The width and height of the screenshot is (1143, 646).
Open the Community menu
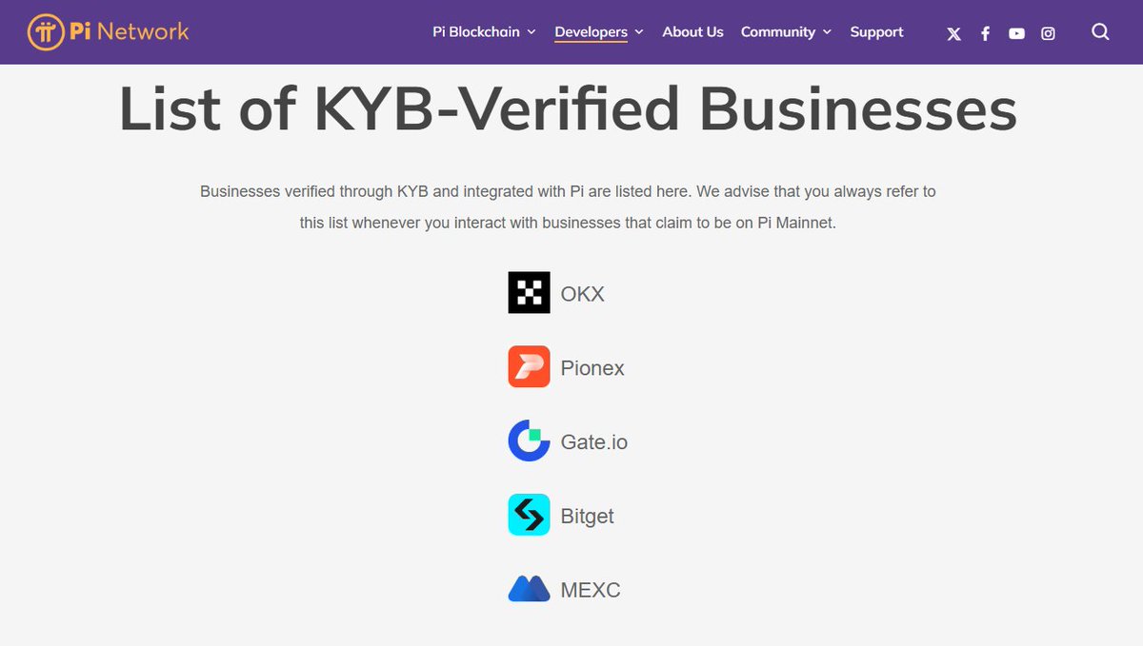click(786, 31)
